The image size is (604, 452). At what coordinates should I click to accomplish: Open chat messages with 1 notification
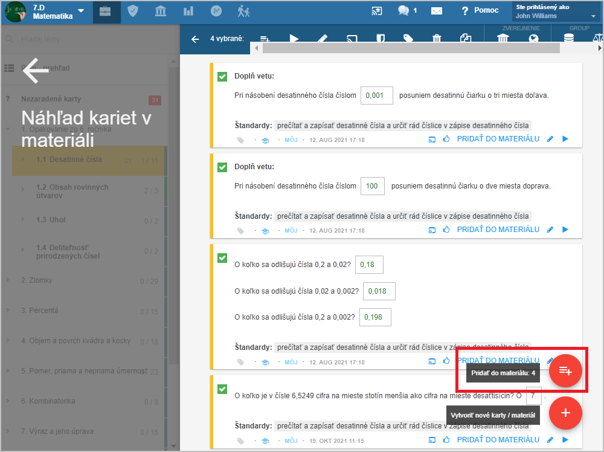point(406,11)
